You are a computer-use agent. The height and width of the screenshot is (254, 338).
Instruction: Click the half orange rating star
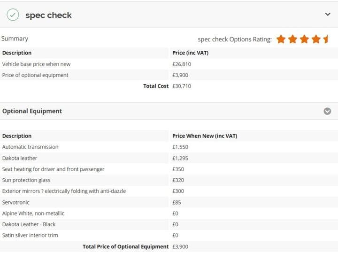(x=325, y=39)
